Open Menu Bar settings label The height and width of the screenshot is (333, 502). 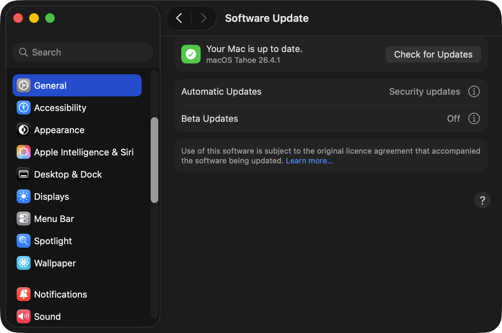tap(54, 219)
